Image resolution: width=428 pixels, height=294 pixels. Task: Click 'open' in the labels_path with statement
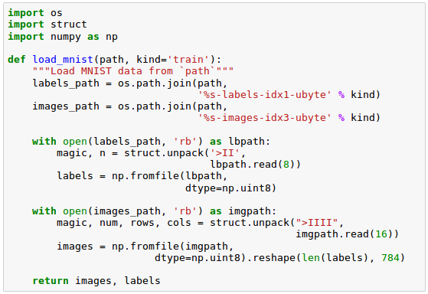(x=75, y=142)
